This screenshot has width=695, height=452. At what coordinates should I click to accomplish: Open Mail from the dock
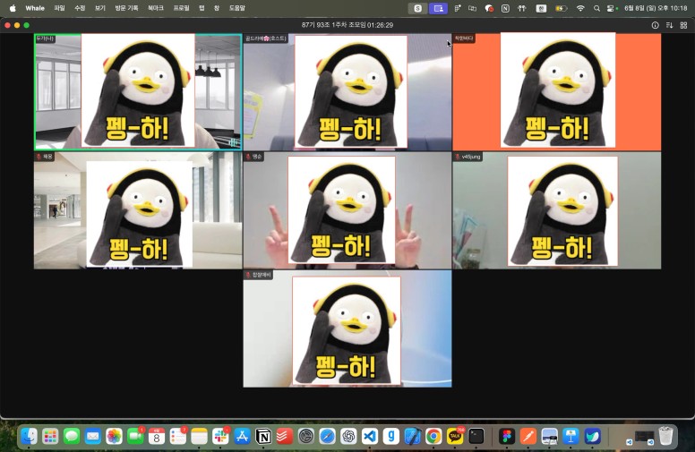click(x=92, y=437)
